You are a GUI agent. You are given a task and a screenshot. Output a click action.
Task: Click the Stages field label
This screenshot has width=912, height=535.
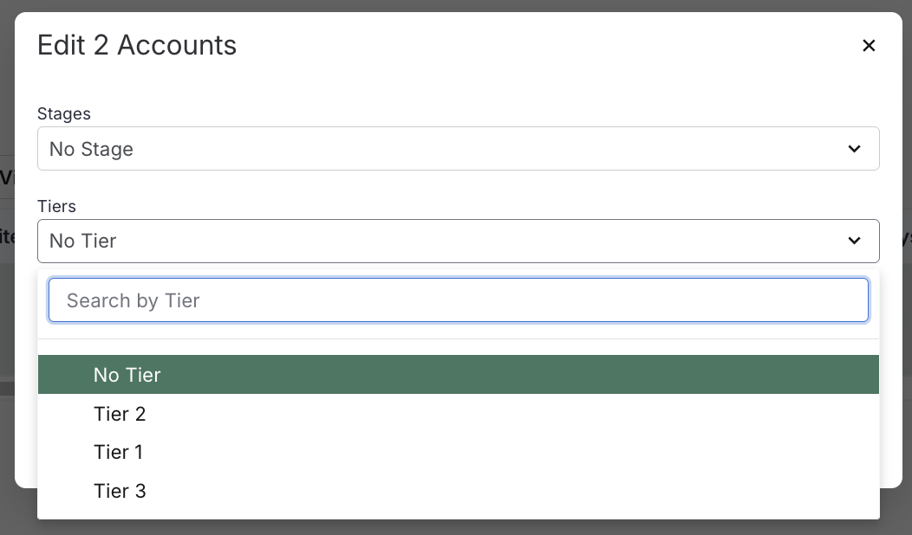click(x=64, y=113)
